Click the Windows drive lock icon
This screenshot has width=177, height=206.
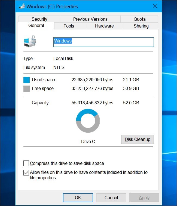point(30,41)
